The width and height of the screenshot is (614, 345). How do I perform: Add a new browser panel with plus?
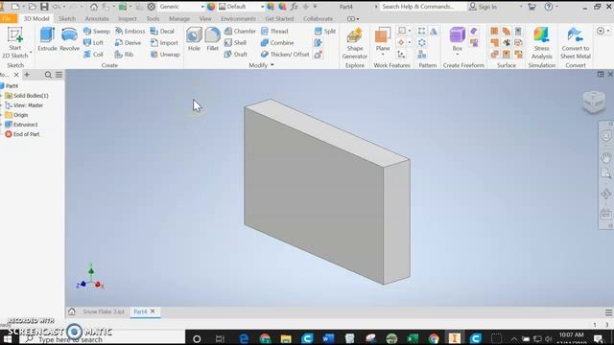tap(27, 75)
